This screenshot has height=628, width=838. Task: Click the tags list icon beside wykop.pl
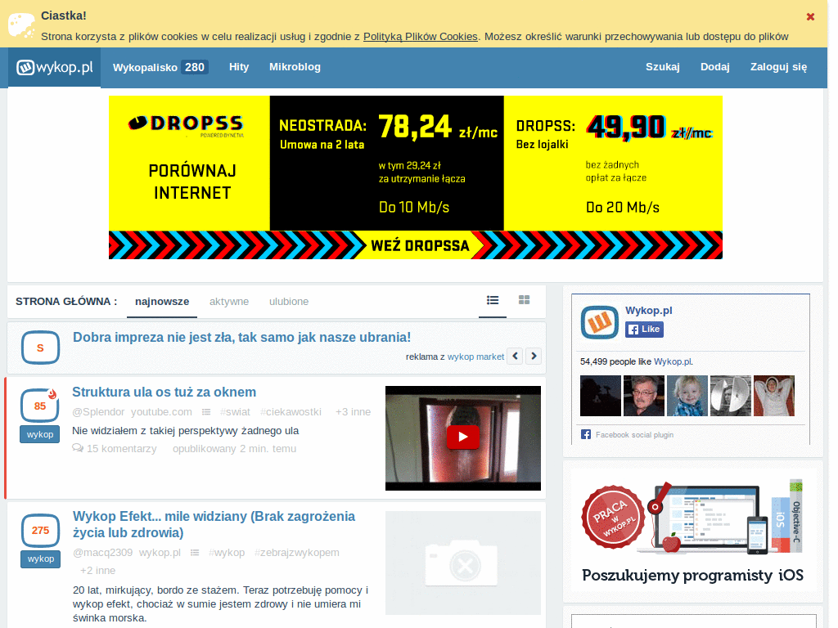pyautogui.click(x=195, y=552)
